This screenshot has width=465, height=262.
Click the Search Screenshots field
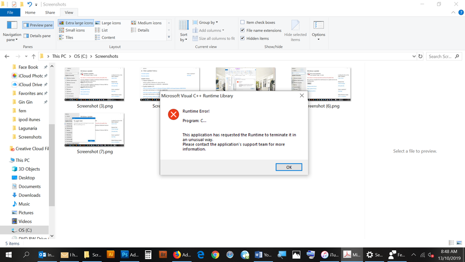[444, 56]
